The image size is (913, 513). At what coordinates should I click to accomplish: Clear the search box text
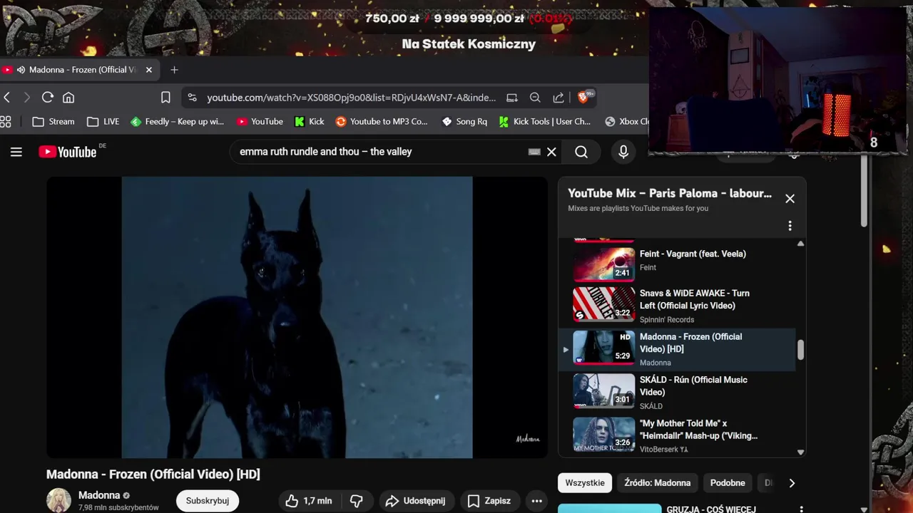(551, 152)
